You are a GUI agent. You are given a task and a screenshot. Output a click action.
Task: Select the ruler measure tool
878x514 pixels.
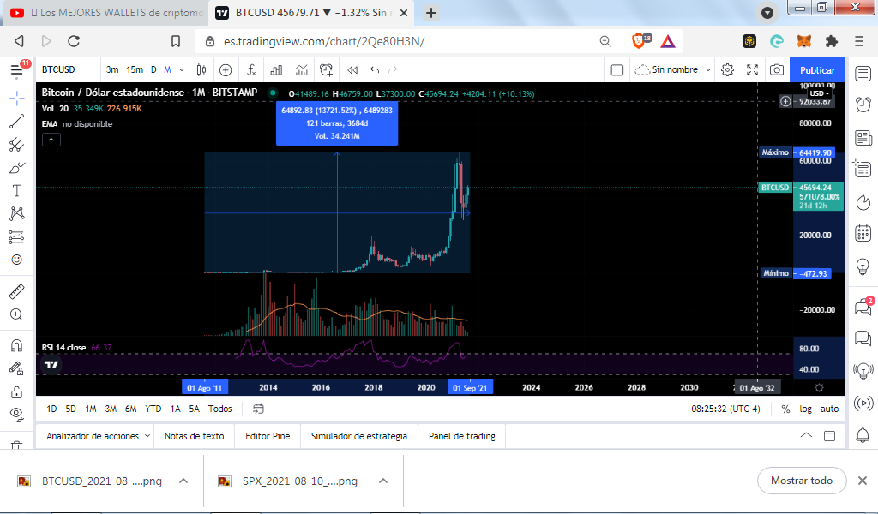[17, 291]
